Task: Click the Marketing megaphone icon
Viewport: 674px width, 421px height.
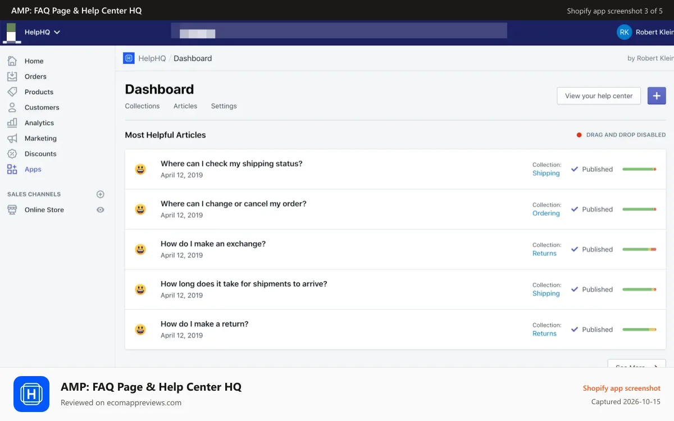Action: 12,138
